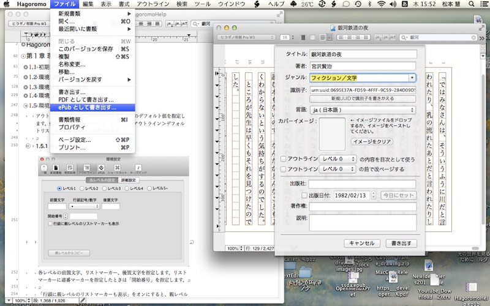Click light background color box in 銀河鉄道の夜 toolbar

(312, 37)
